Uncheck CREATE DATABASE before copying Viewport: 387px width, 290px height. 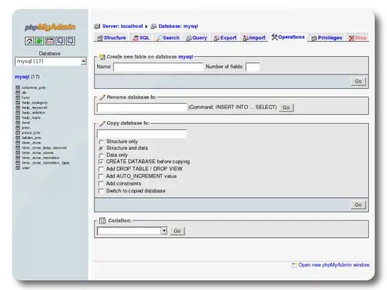[101, 162]
